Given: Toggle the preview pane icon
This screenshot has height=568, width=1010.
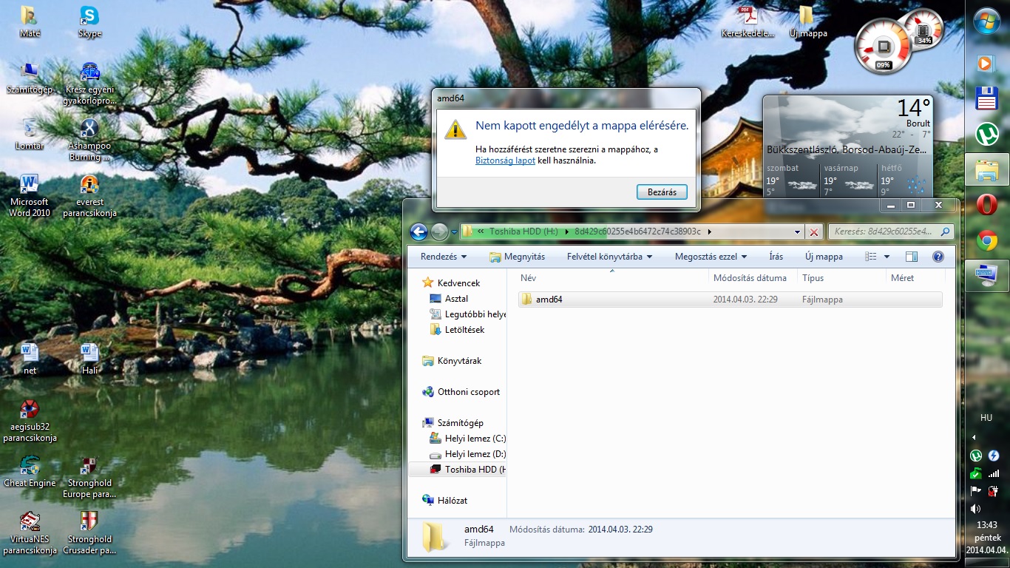Looking at the screenshot, I should click(x=911, y=257).
